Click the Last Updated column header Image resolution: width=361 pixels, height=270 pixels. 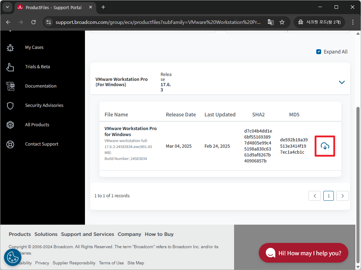220,115
